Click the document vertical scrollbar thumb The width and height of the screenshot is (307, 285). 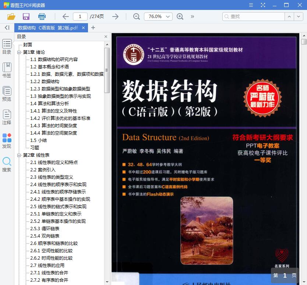pyautogui.click(x=304, y=42)
